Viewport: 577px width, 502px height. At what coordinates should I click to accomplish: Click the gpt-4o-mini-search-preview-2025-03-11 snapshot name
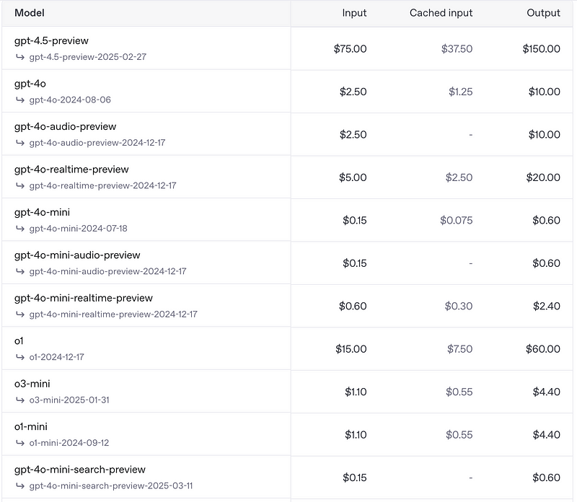click(x=111, y=486)
